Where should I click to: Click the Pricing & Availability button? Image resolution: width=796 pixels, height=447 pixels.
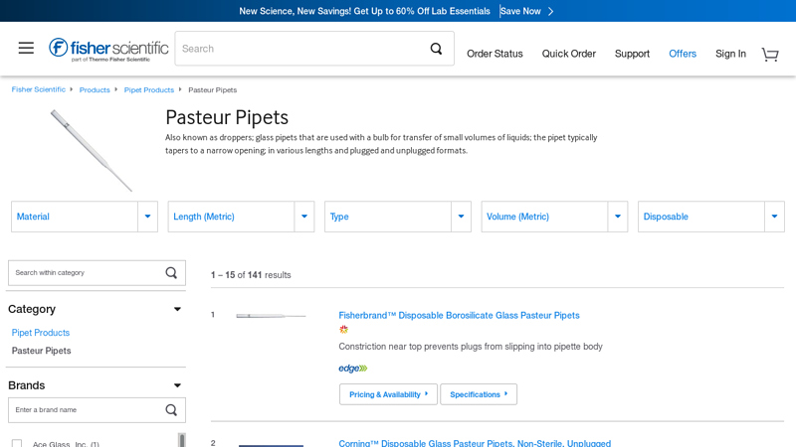[x=388, y=394]
